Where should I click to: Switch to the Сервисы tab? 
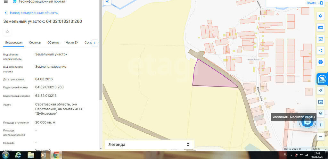point(35,42)
